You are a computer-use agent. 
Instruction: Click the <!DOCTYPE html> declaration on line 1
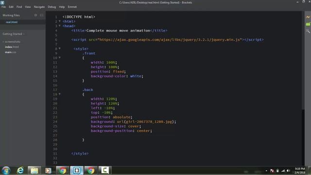click(x=79, y=17)
